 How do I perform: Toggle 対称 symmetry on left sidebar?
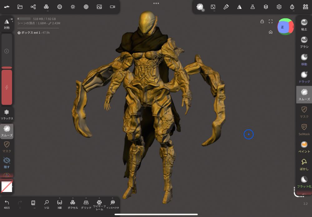pyautogui.click(x=7, y=23)
